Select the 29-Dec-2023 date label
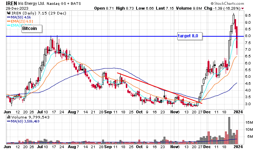Image resolution: width=259 pixels, height=150 pixels. pyautogui.click(x=17, y=8)
